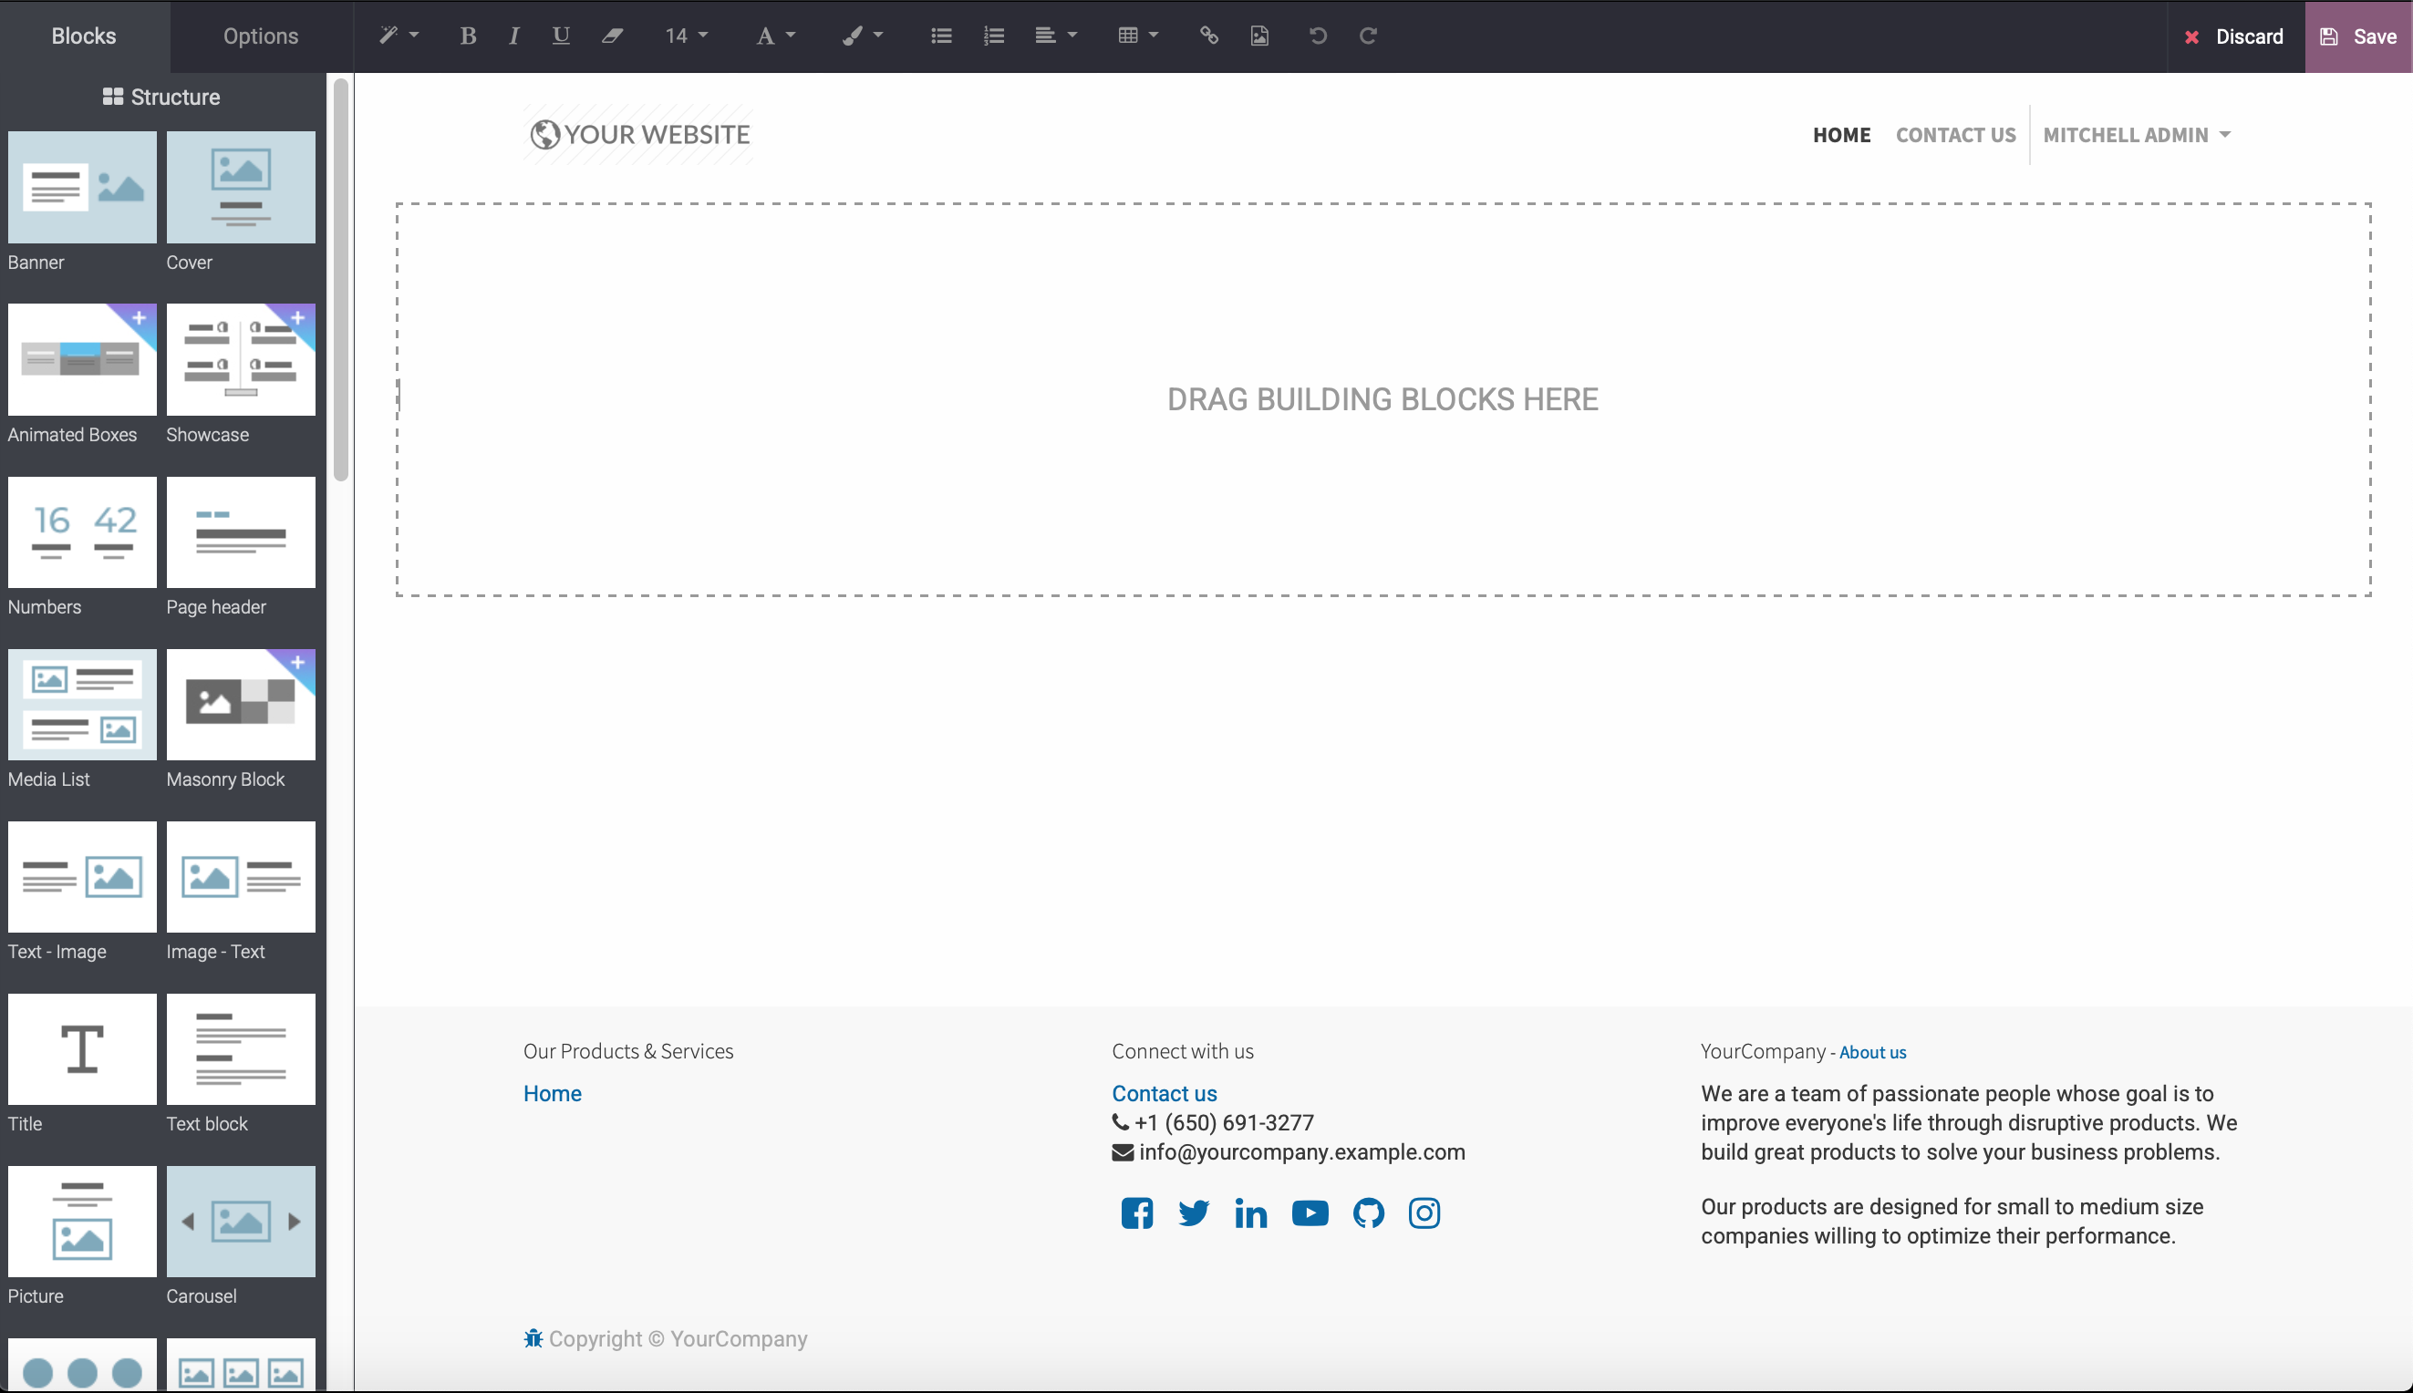Viewport: 2413px width, 1393px height.
Task: Toggle bold text formatting
Action: point(468,36)
